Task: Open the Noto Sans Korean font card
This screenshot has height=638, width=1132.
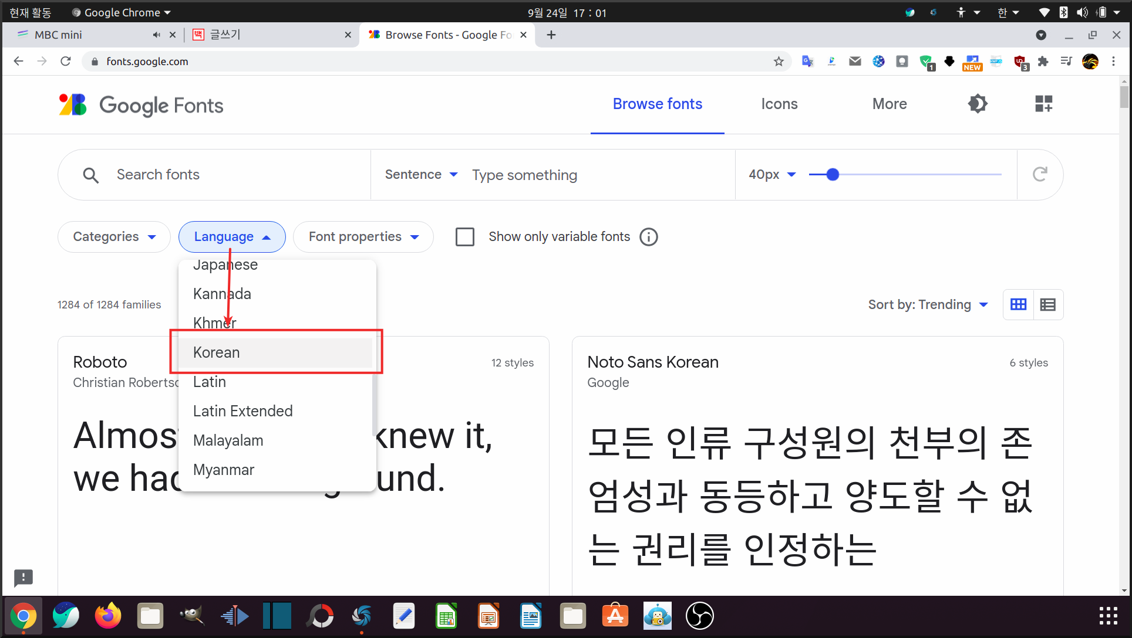Action: 652,362
